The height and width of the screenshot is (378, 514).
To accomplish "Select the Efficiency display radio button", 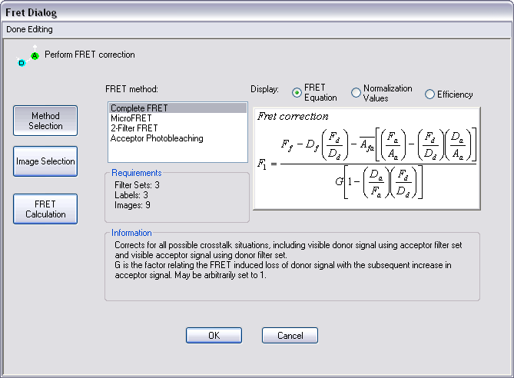I will point(430,94).
